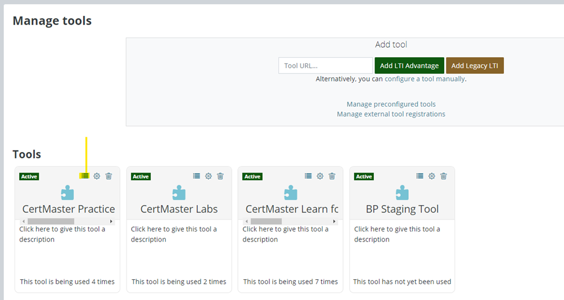The height and width of the screenshot is (300, 564).
Task: Click the CertMaster Learn tool title
Action: [x=292, y=209]
